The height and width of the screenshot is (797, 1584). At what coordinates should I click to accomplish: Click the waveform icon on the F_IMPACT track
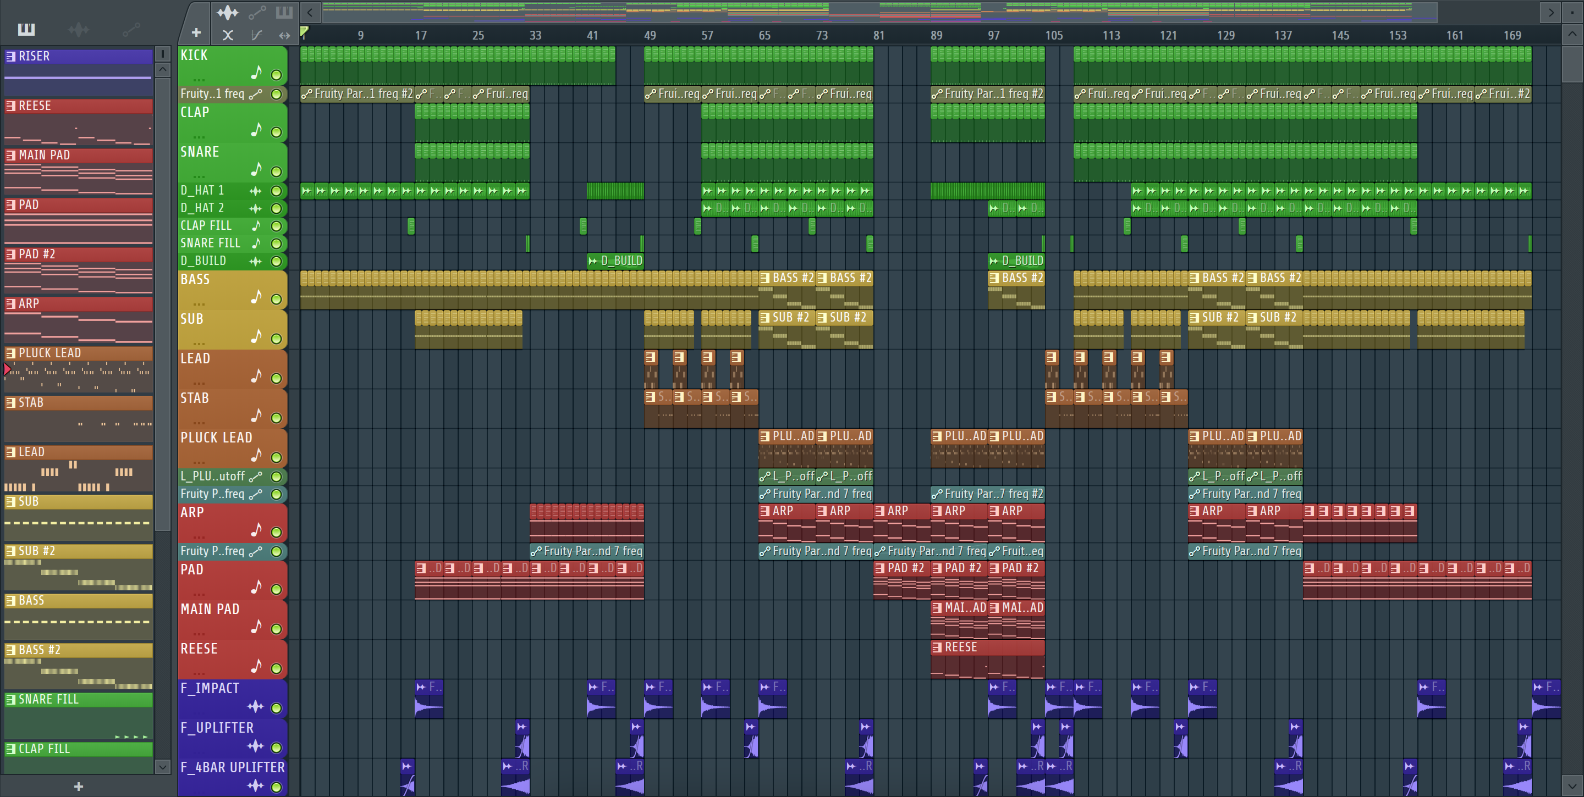(255, 707)
